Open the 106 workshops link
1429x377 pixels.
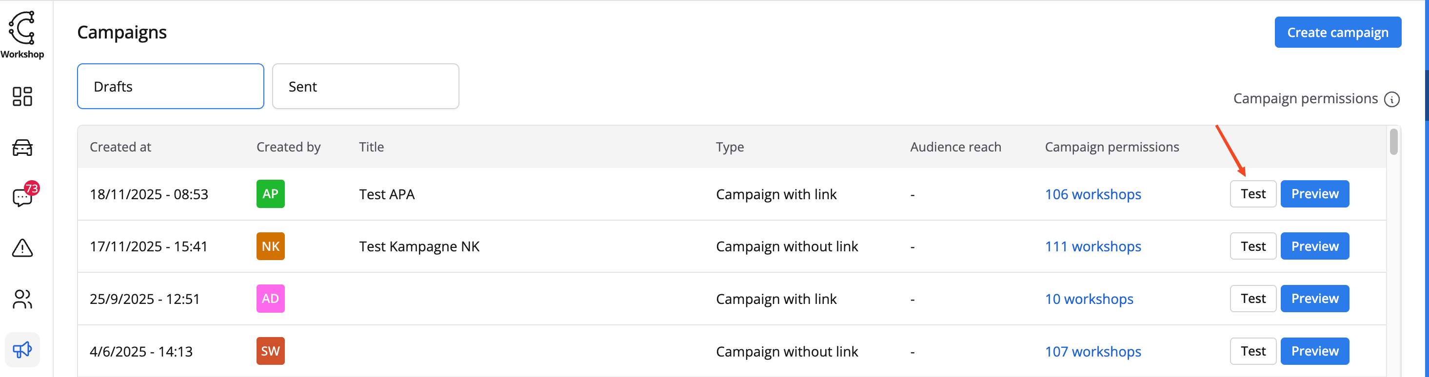click(x=1092, y=195)
